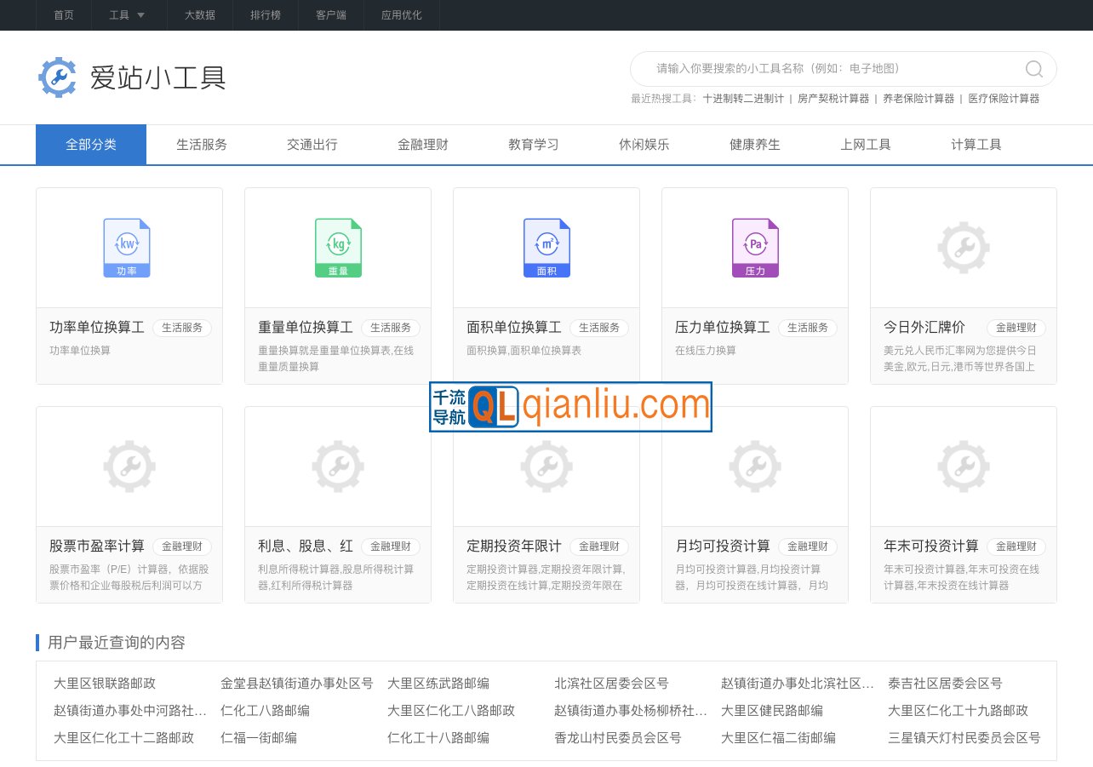Viewport: 1093px width, 767px height.
Task: Select the blue m² 面积 converter icon
Action: point(546,246)
